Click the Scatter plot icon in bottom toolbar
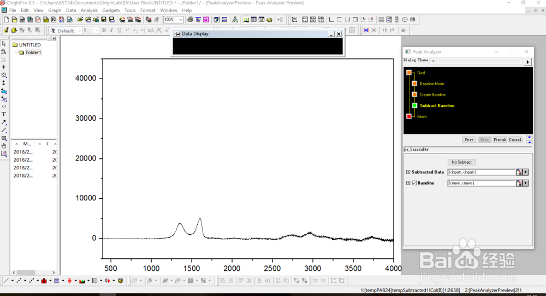 coord(19,281)
